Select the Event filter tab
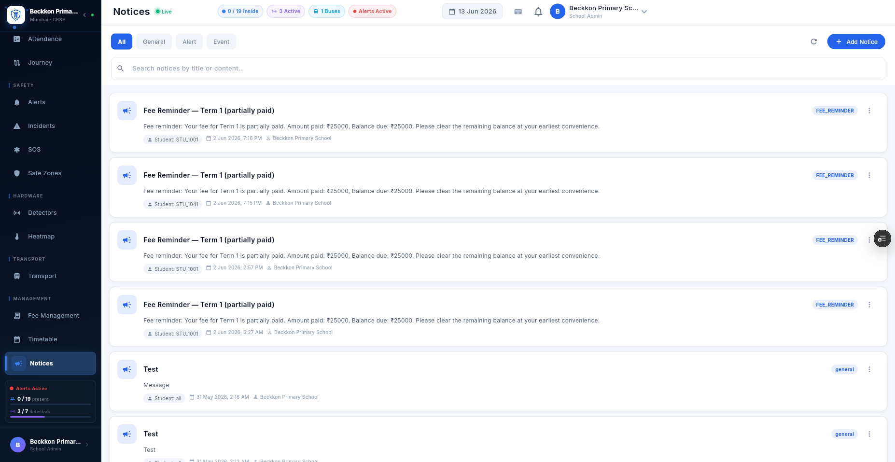The height and width of the screenshot is (462, 895). 222,42
